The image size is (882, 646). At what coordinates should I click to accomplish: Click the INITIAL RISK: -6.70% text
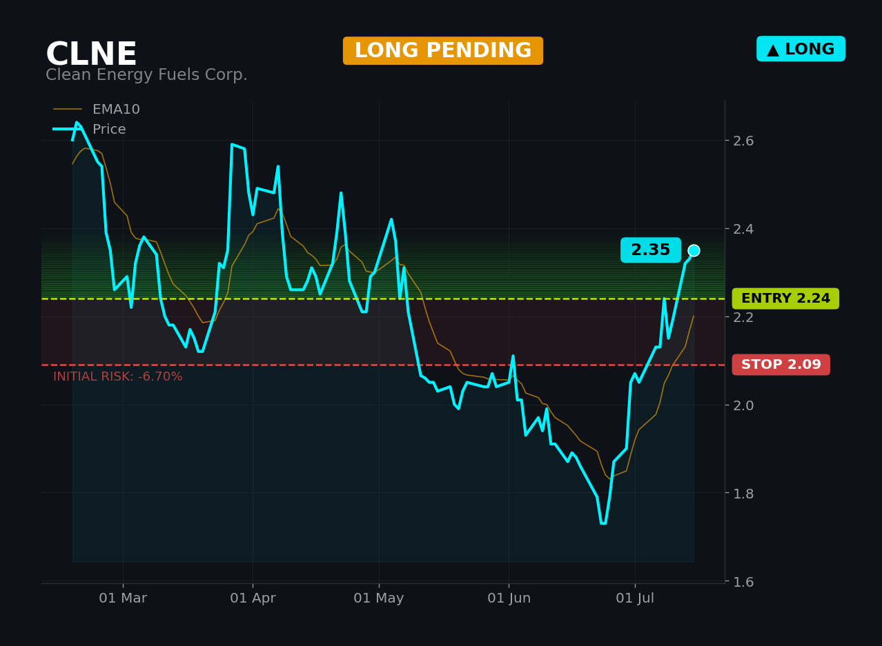pos(118,377)
